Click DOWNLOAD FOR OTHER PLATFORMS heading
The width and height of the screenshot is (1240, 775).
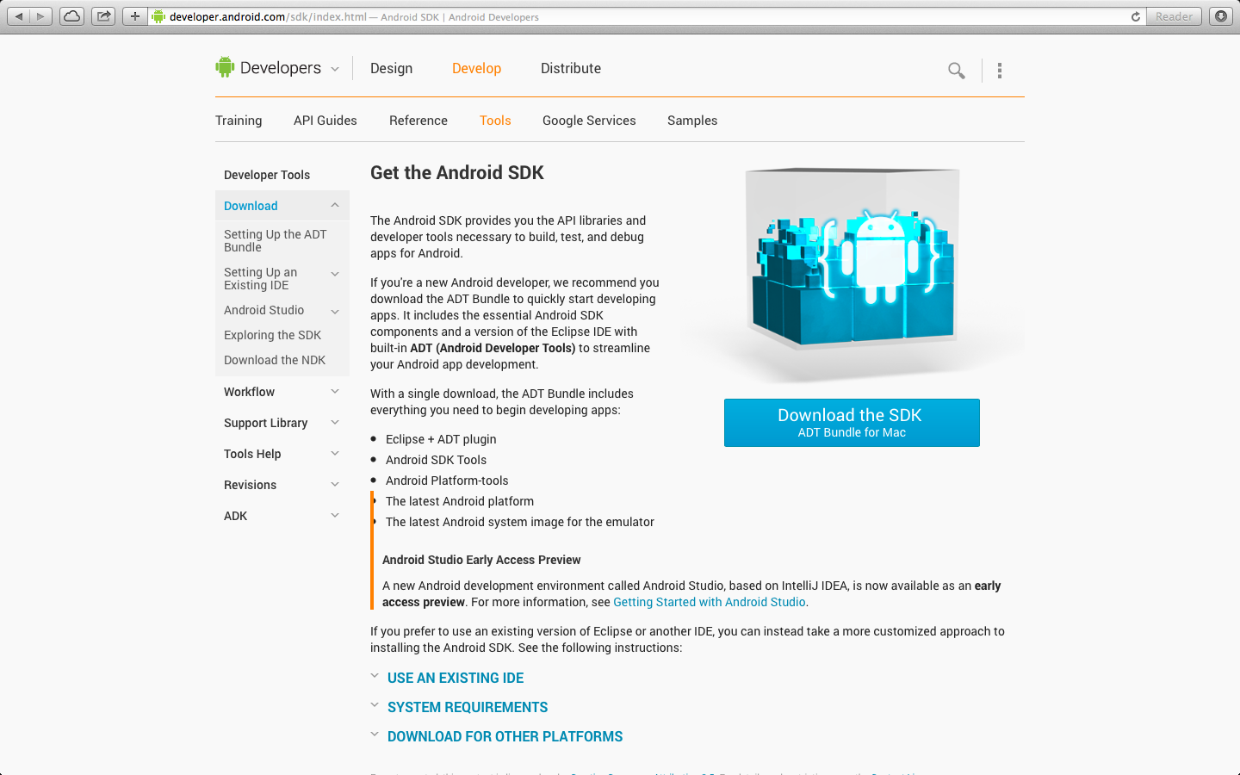(505, 736)
